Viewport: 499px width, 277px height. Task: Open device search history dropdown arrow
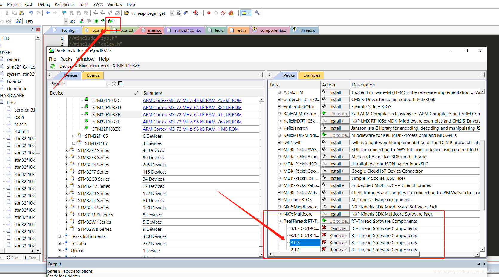(x=108, y=84)
